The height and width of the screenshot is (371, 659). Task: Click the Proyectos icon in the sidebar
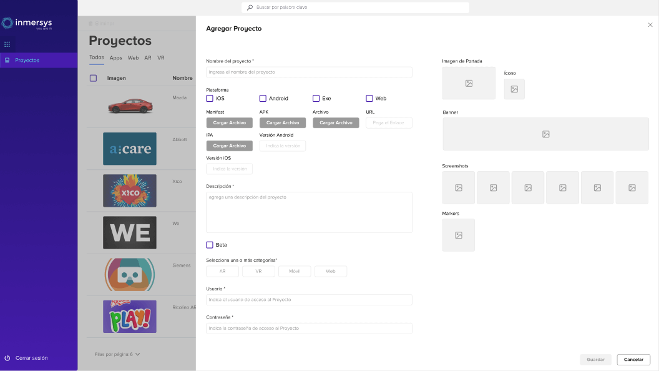(x=6, y=59)
